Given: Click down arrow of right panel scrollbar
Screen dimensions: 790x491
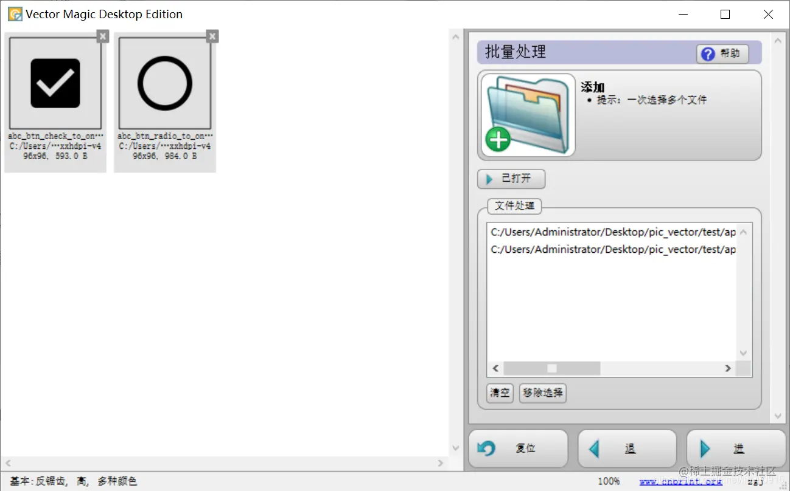Looking at the screenshot, I should point(778,416).
